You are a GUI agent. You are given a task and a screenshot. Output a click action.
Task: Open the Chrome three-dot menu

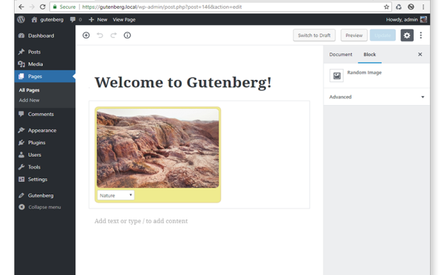click(x=423, y=7)
